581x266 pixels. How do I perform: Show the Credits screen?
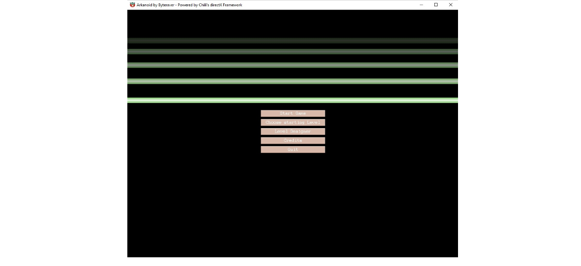[x=293, y=140]
